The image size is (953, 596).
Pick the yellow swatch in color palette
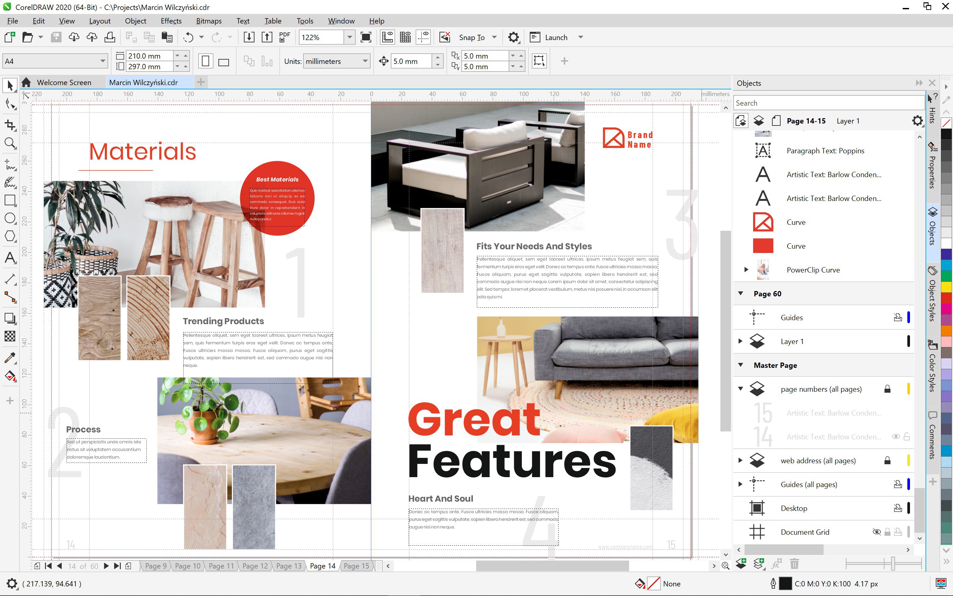click(946, 287)
